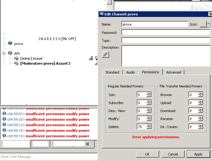Click the speaker icon beside Azazel 2
212x161 pixels.
[17, 63]
